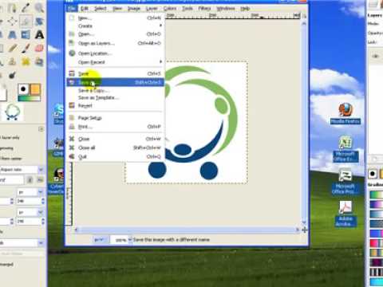Expand the Create submenu
Viewport: 383px width, 287px height.
116,26
